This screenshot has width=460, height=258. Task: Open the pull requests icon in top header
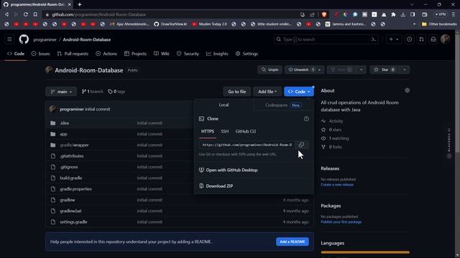click(421, 39)
